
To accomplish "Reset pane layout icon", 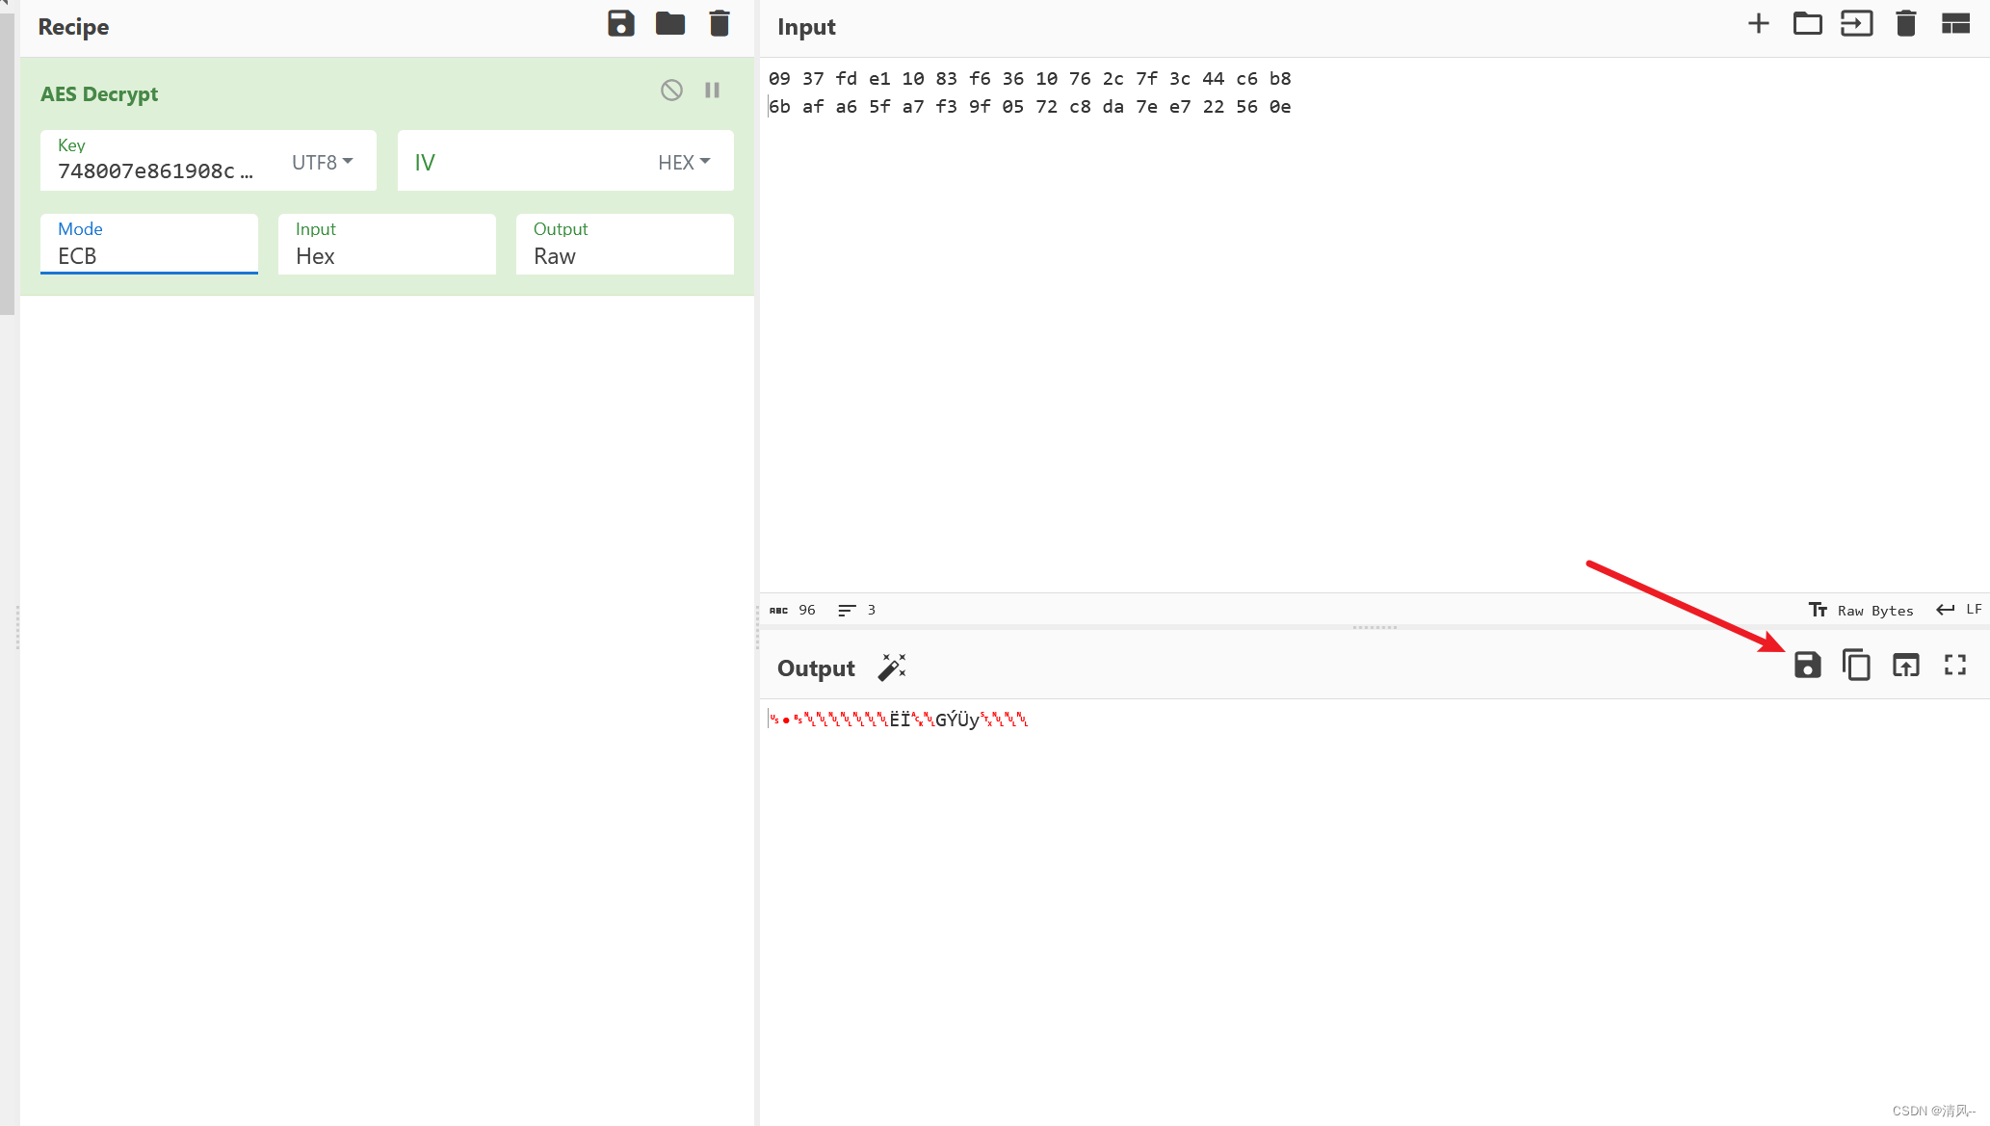I will click(x=1955, y=24).
